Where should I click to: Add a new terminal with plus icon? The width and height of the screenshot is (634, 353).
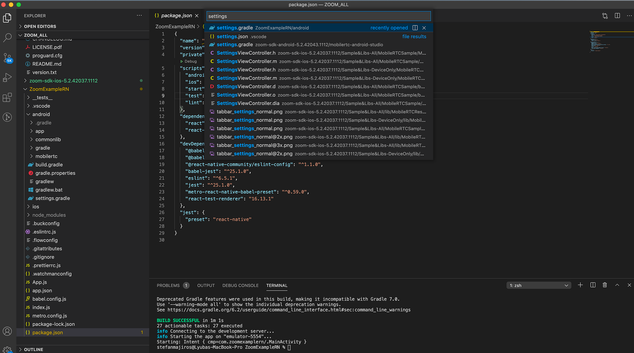pos(580,285)
